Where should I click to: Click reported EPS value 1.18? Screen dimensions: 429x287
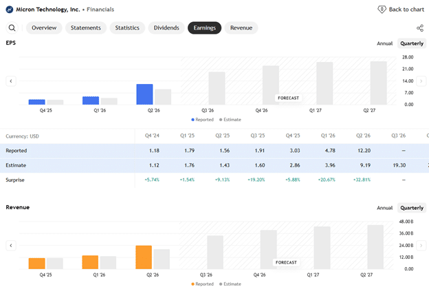(154, 151)
